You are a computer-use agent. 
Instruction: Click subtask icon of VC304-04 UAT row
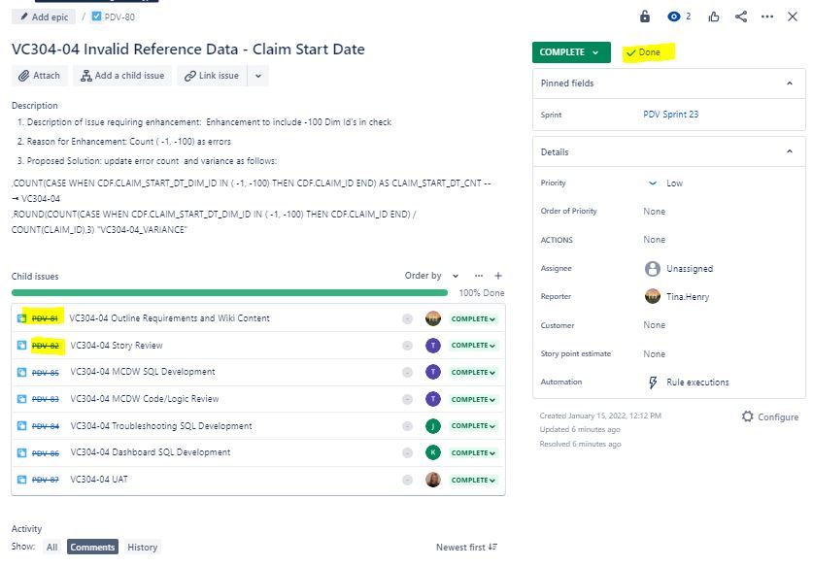pyautogui.click(x=21, y=480)
